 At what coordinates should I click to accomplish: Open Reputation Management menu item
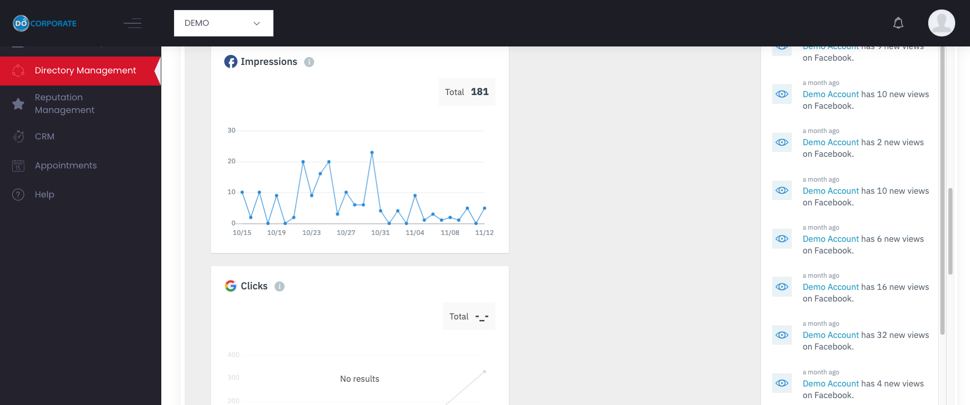[65, 103]
